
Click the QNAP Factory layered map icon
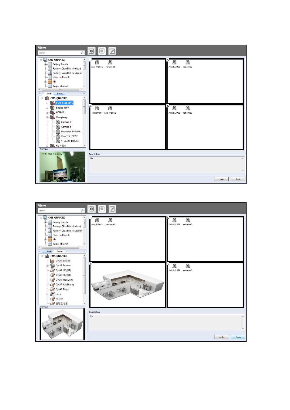(53, 265)
